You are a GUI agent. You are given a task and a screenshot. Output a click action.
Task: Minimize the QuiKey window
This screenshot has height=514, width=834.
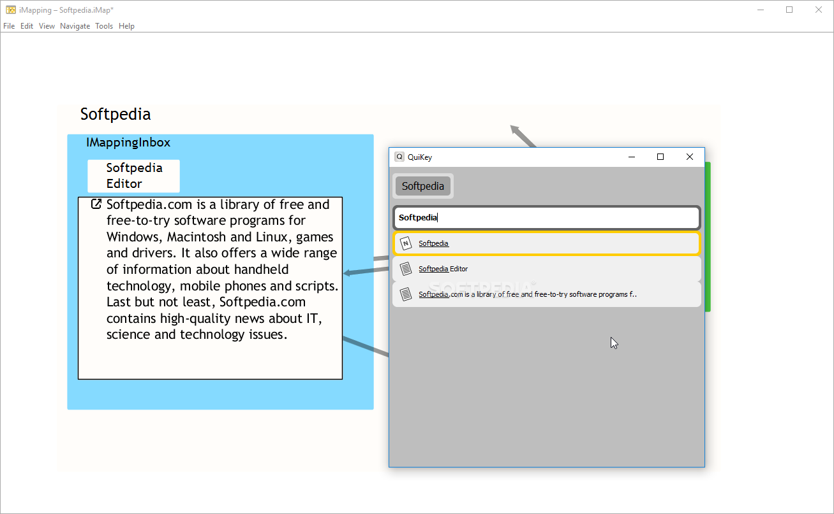(x=632, y=157)
